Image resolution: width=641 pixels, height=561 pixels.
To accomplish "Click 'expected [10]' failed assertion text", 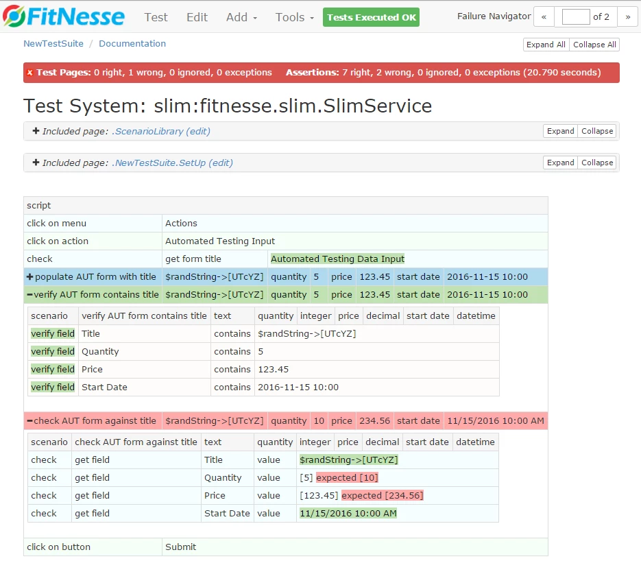I will pyautogui.click(x=347, y=477).
